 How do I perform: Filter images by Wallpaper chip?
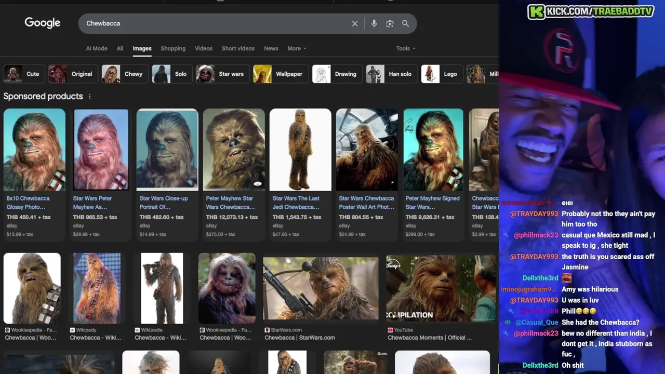(x=280, y=74)
